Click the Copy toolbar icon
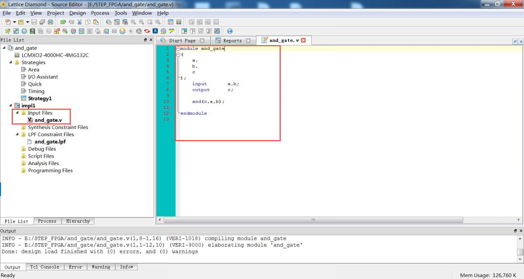Screen dimensions: 524x279 (88, 22)
